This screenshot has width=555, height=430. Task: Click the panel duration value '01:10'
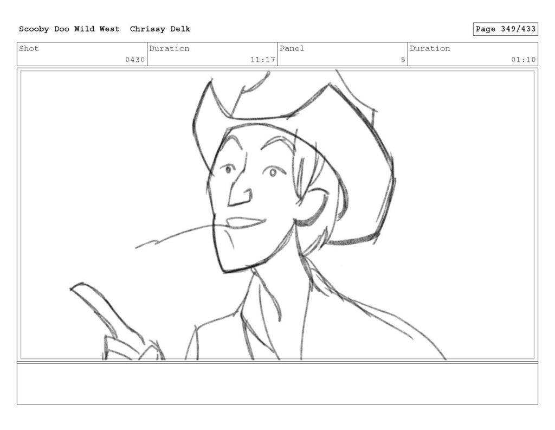523,60
